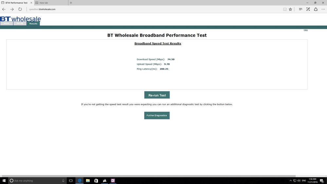Open the Corsair sails taskbar app icon
Image resolution: width=327 pixels, height=184 pixels.
click(104, 180)
